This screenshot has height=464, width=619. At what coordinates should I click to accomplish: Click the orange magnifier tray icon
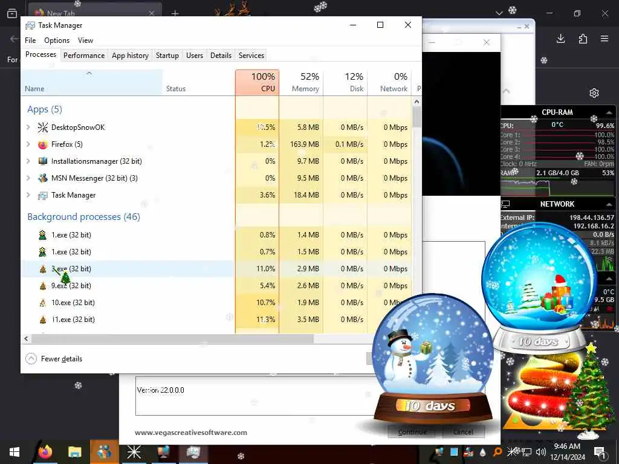tap(498, 452)
